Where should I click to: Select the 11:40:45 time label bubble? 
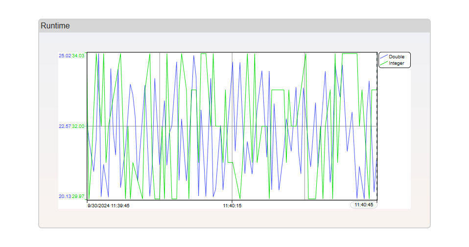(x=364, y=205)
